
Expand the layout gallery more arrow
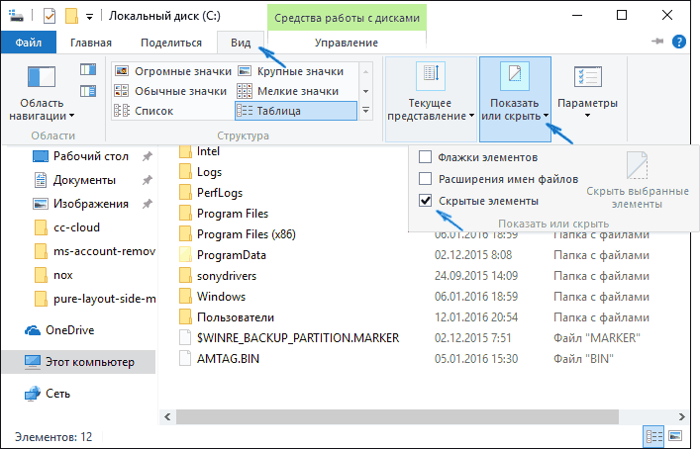(365, 110)
